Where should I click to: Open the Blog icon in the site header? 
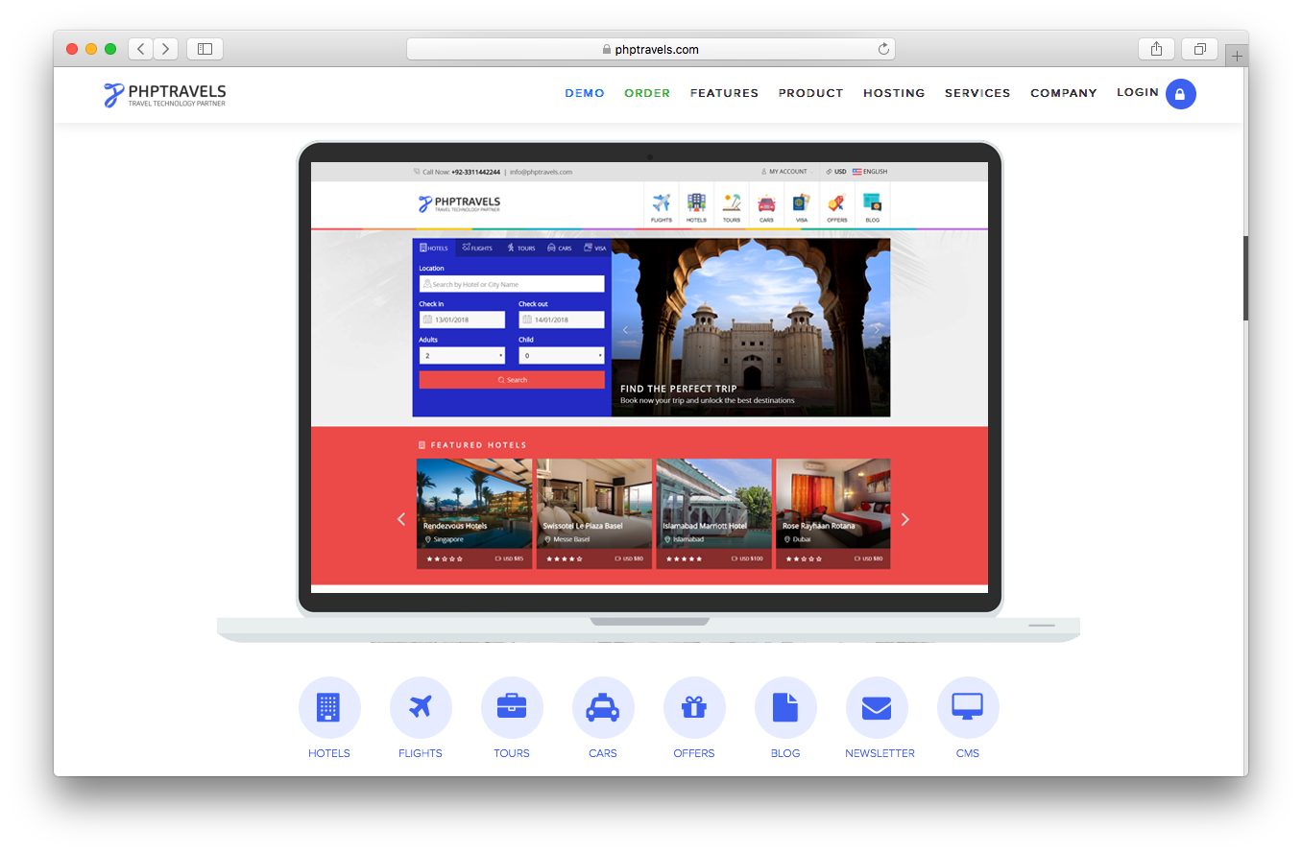tap(871, 201)
